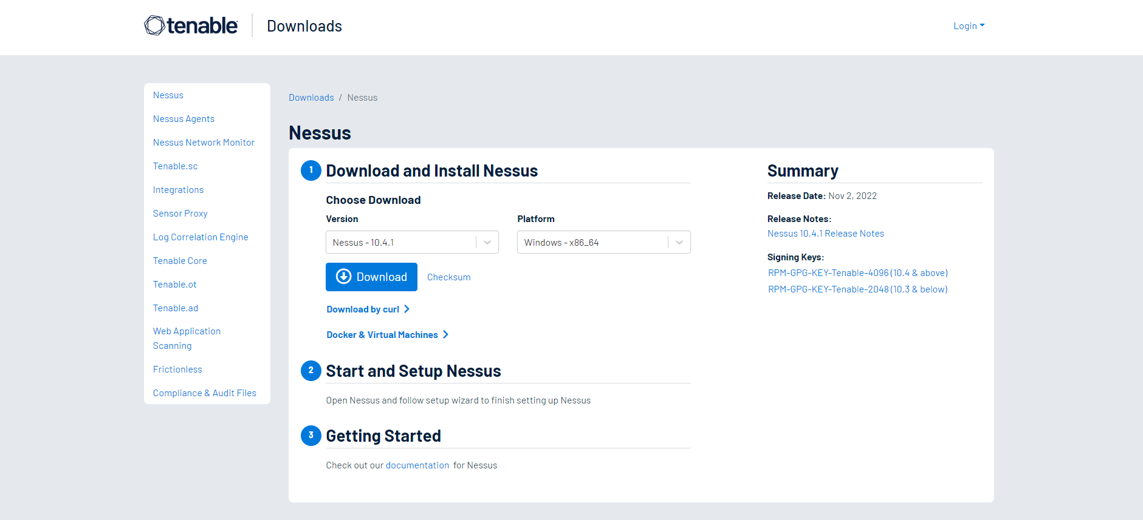Click the Summary heading
This screenshot has height=520, width=1143.
tap(803, 171)
